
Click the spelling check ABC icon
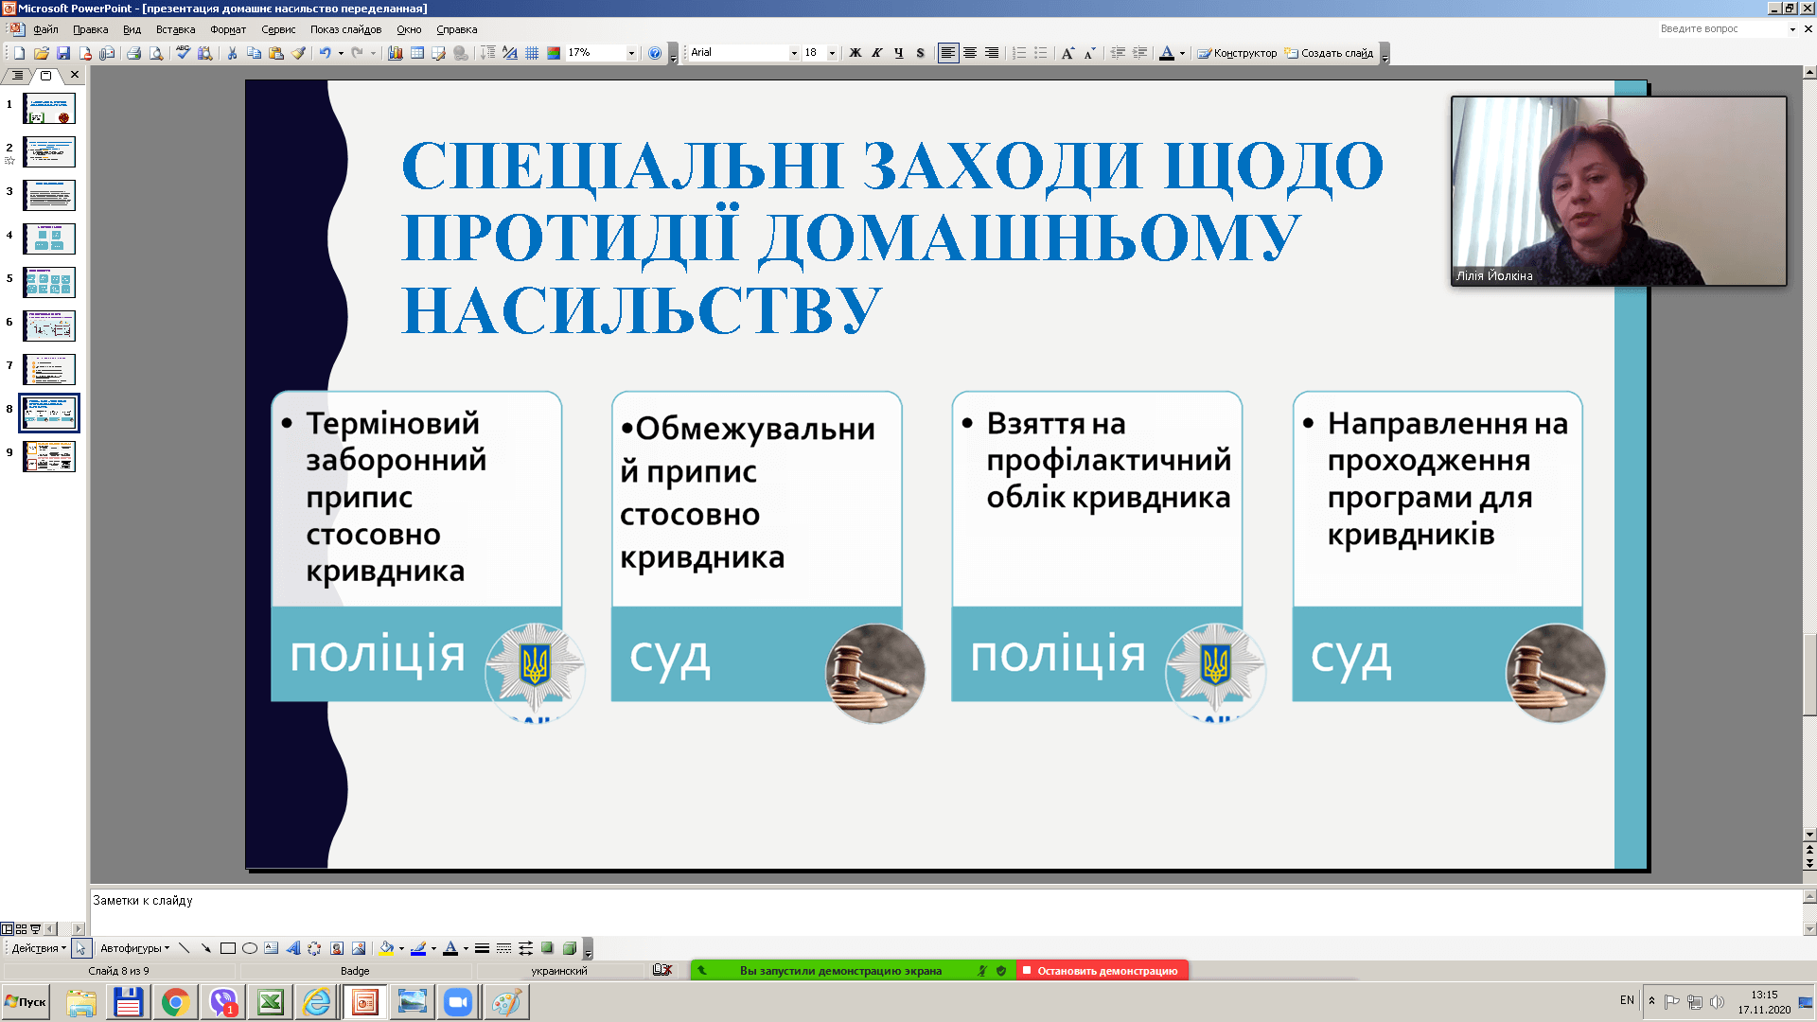pyautogui.click(x=183, y=53)
